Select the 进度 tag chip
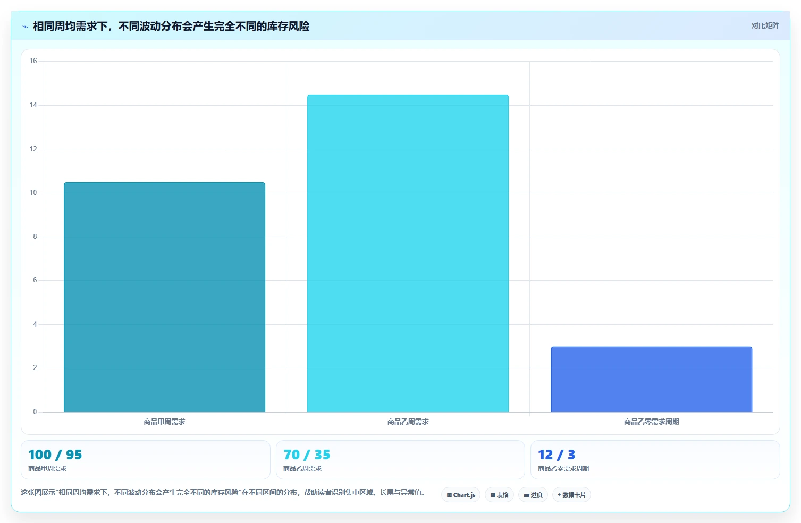Viewport: 801px width, 523px height. click(533, 495)
